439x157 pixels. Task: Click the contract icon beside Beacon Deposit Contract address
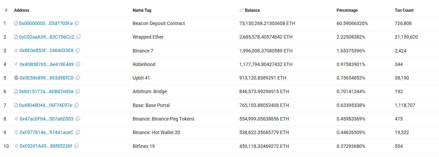coord(16,23)
